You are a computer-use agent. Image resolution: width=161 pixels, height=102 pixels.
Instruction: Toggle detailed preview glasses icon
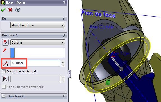[17, 10]
